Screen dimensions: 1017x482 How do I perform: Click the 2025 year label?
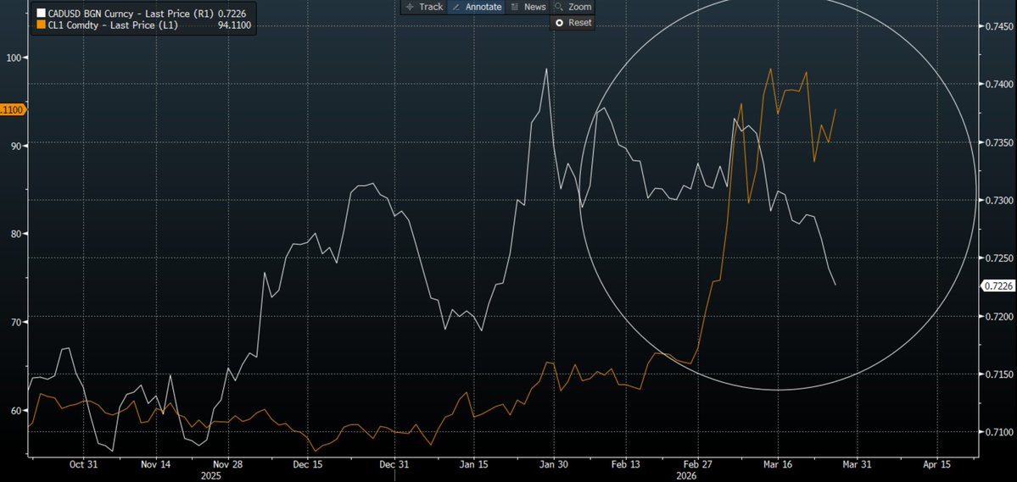pyautogui.click(x=211, y=476)
